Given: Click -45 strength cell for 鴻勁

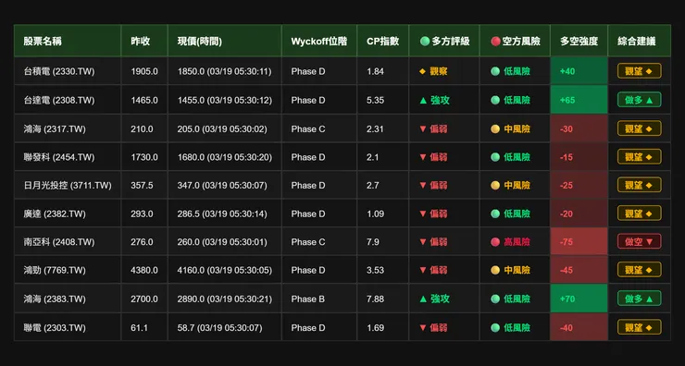Looking at the screenshot, I should [x=579, y=270].
